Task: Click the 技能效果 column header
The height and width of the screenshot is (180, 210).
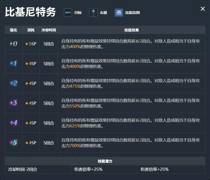Action: click(x=132, y=30)
